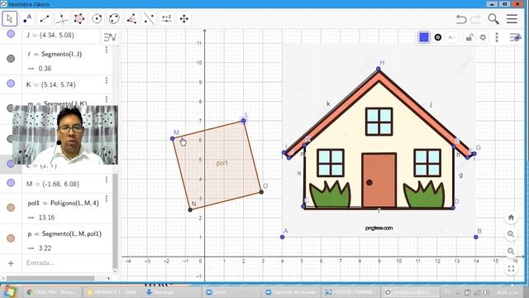The image size is (529, 298).
Task: Open the style bar three-dot menu
Action: click(x=497, y=37)
